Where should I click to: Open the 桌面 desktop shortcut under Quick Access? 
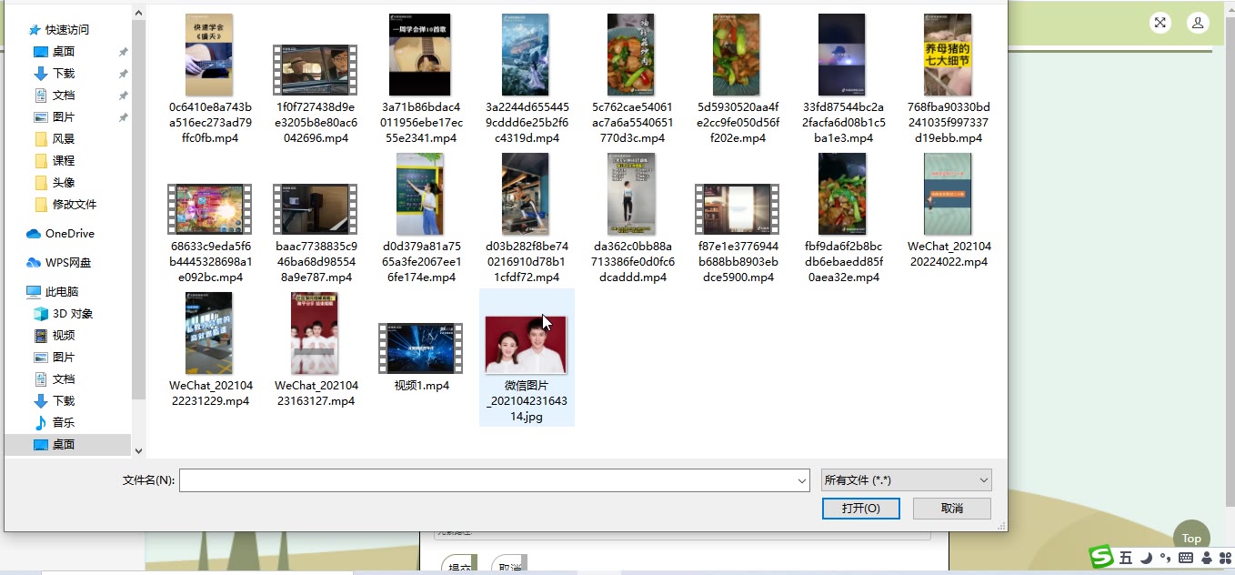(x=55, y=52)
